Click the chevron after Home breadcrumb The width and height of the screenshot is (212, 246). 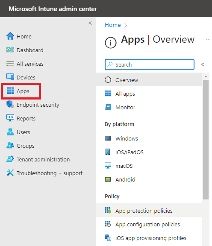point(125,25)
